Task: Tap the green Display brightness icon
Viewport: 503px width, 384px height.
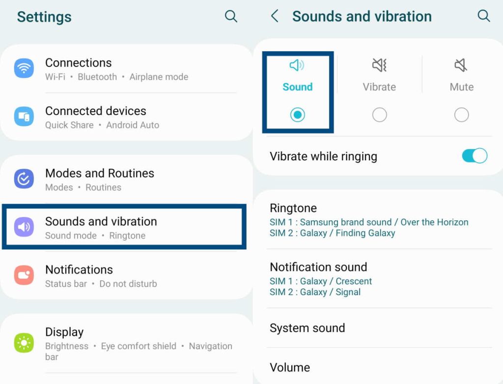Action: [24, 343]
